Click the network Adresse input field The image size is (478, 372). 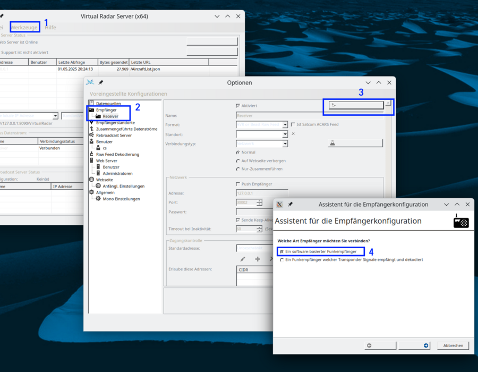pyautogui.click(x=262, y=193)
